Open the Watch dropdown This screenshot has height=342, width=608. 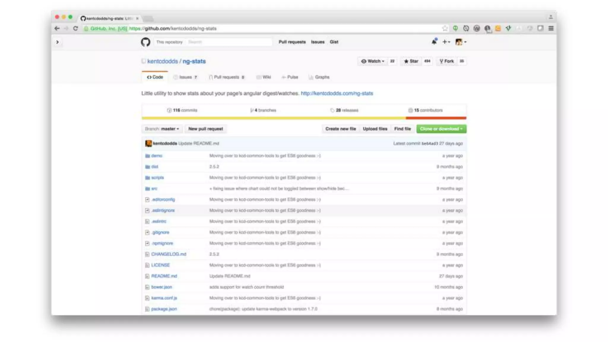pyautogui.click(x=373, y=61)
